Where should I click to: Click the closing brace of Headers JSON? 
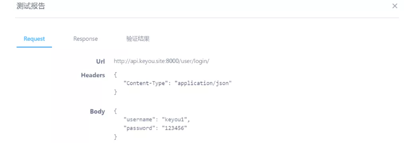[115, 92]
